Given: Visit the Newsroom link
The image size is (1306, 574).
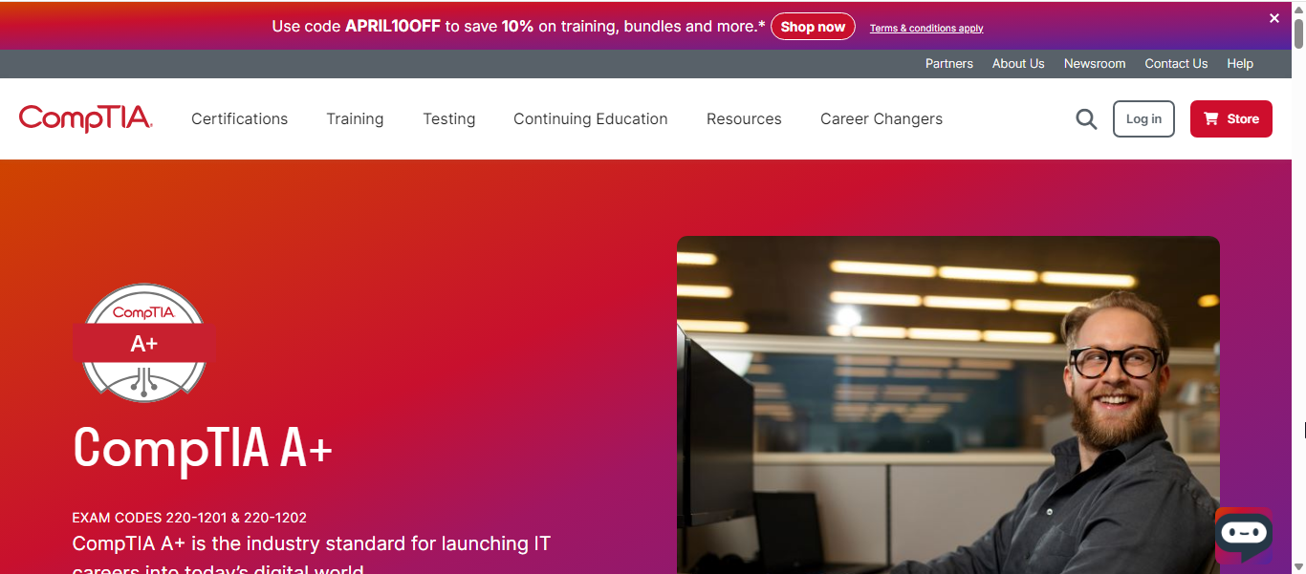Looking at the screenshot, I should (1094, 64).
